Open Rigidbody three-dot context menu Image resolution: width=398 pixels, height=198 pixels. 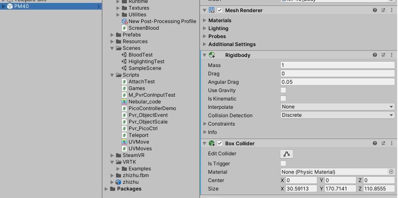(x=392, y=55)
